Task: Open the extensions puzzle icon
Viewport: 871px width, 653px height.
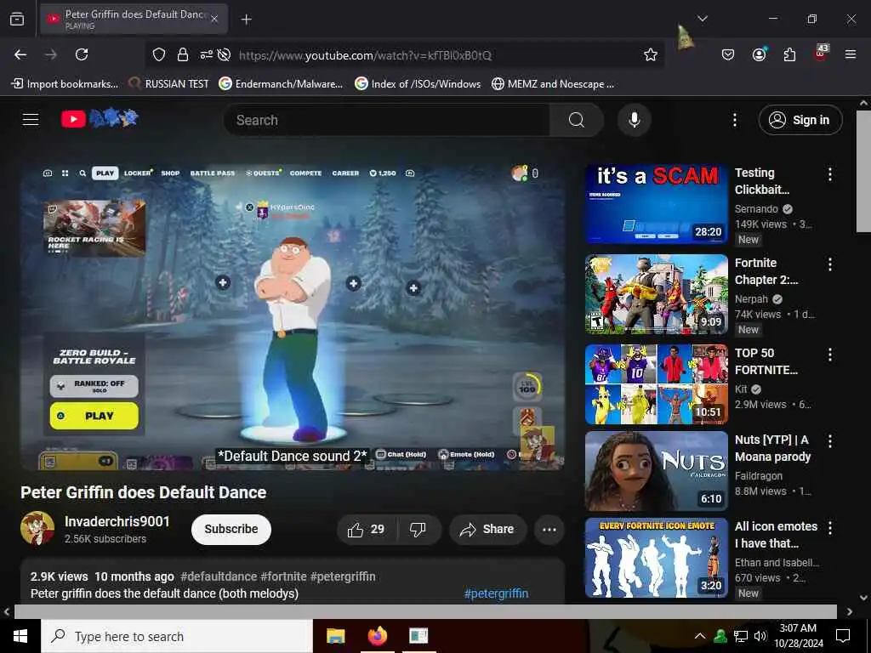Action: [x=789, y=54]
